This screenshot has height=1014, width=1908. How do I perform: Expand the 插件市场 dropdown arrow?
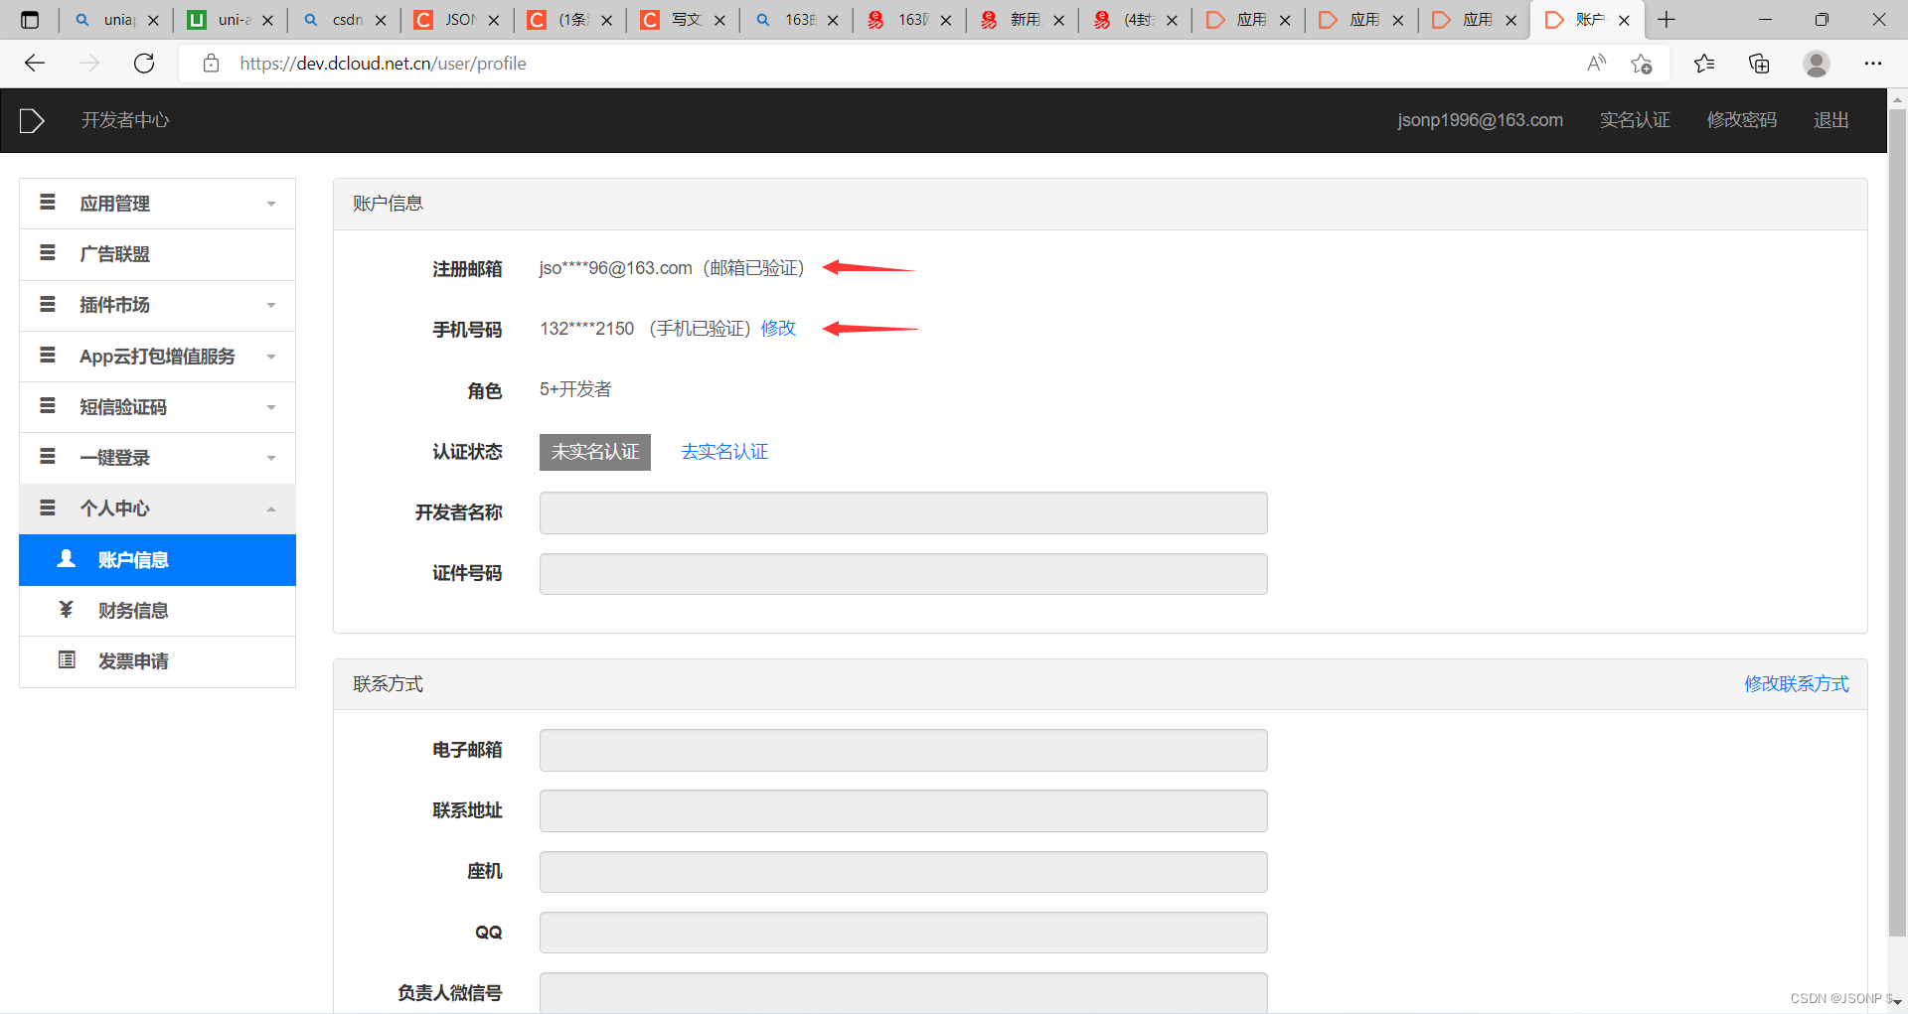point(271,305)
